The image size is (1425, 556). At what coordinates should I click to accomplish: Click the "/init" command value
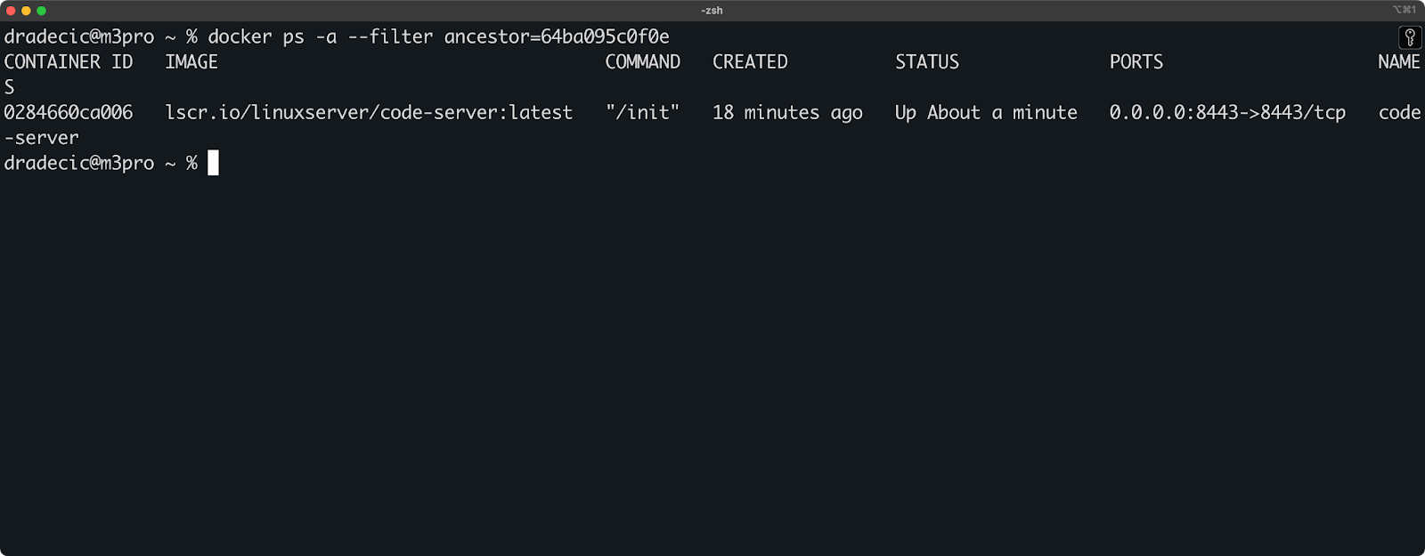tap(643, 113)
